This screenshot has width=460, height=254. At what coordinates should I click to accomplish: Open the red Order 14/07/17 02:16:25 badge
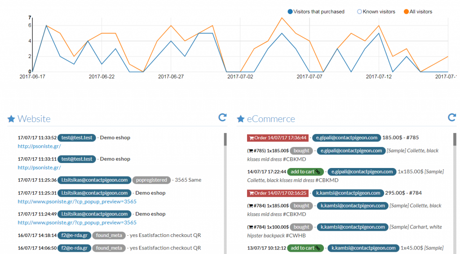click(278, 193)
